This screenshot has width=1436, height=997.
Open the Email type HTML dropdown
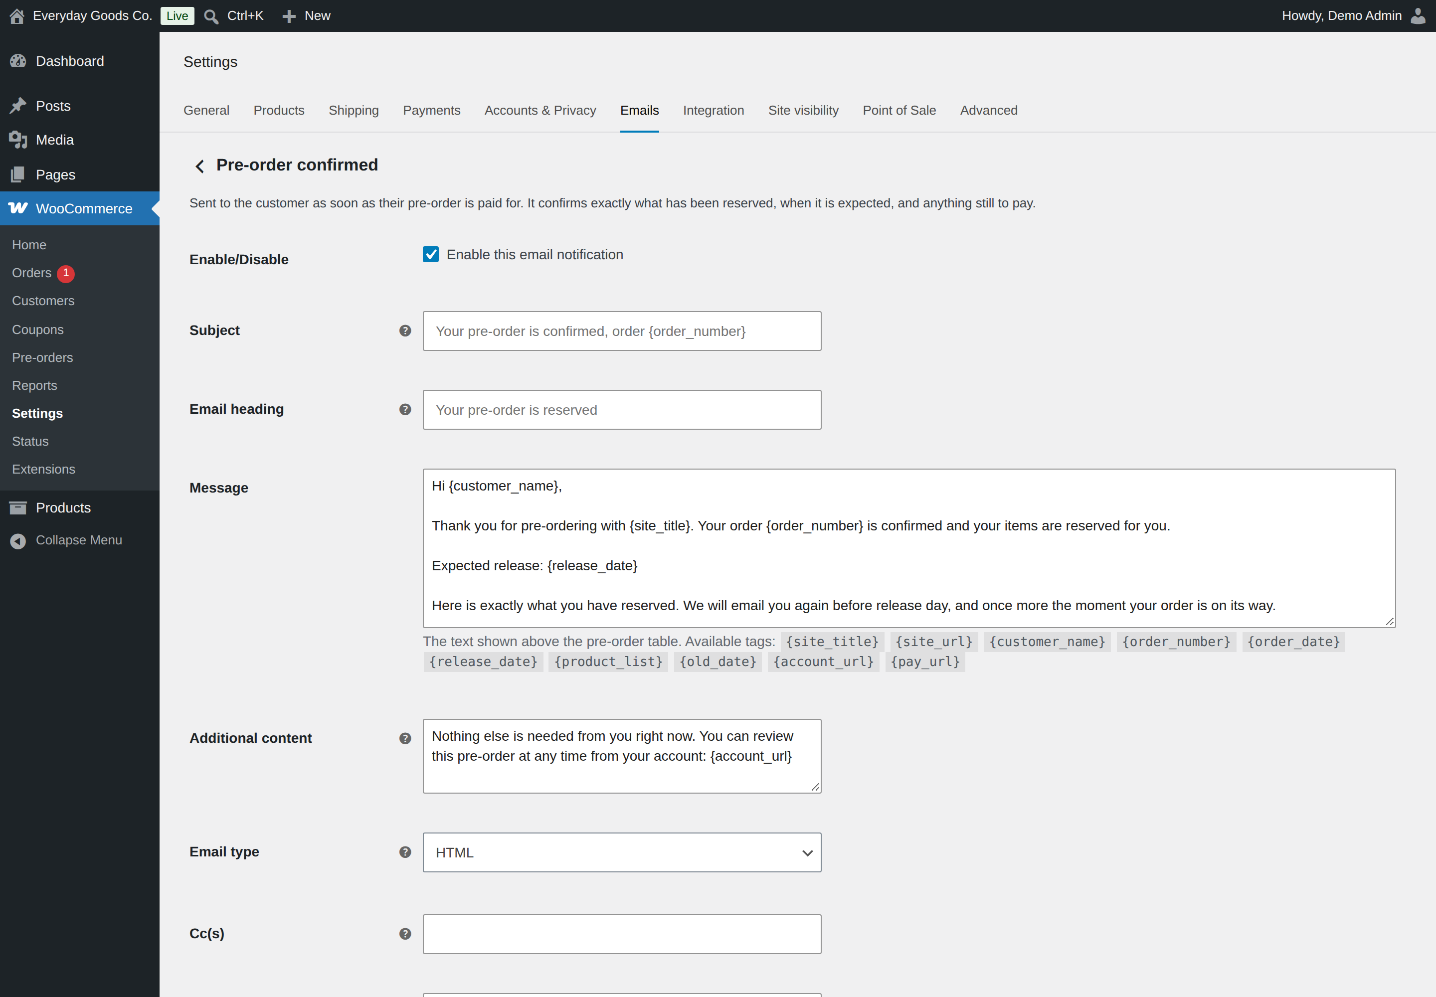click(x=622, y=852)
